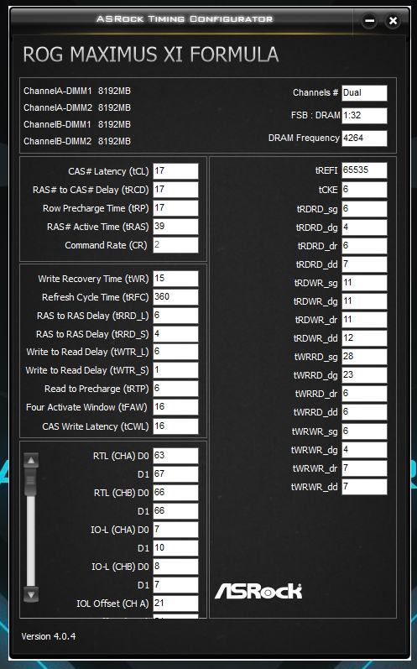The image size is (417, 669).
Task: Click the RTL list scroll up arrow
Action: coord(31,460)
